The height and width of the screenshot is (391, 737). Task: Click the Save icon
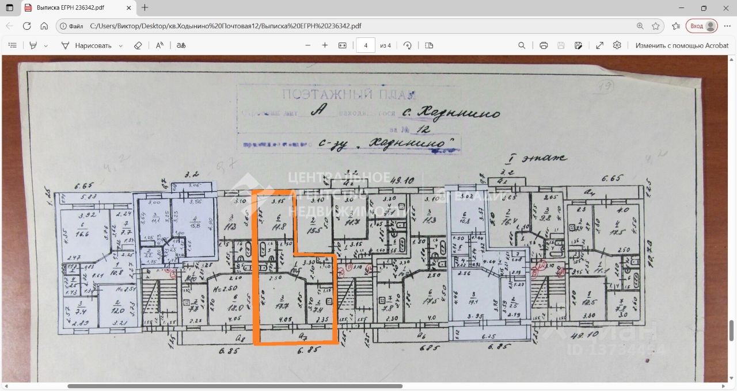click(561, 45)
